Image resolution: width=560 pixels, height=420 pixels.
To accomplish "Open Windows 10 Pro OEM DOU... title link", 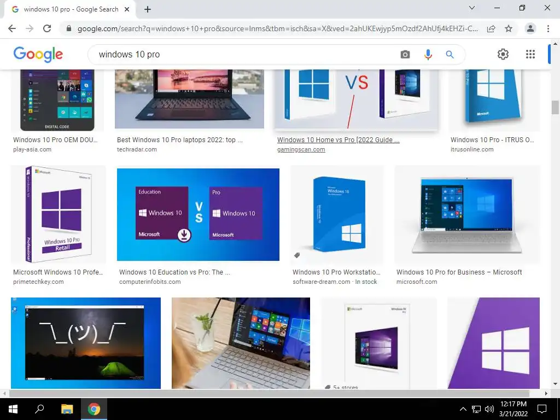I will [x=55, y=140].
